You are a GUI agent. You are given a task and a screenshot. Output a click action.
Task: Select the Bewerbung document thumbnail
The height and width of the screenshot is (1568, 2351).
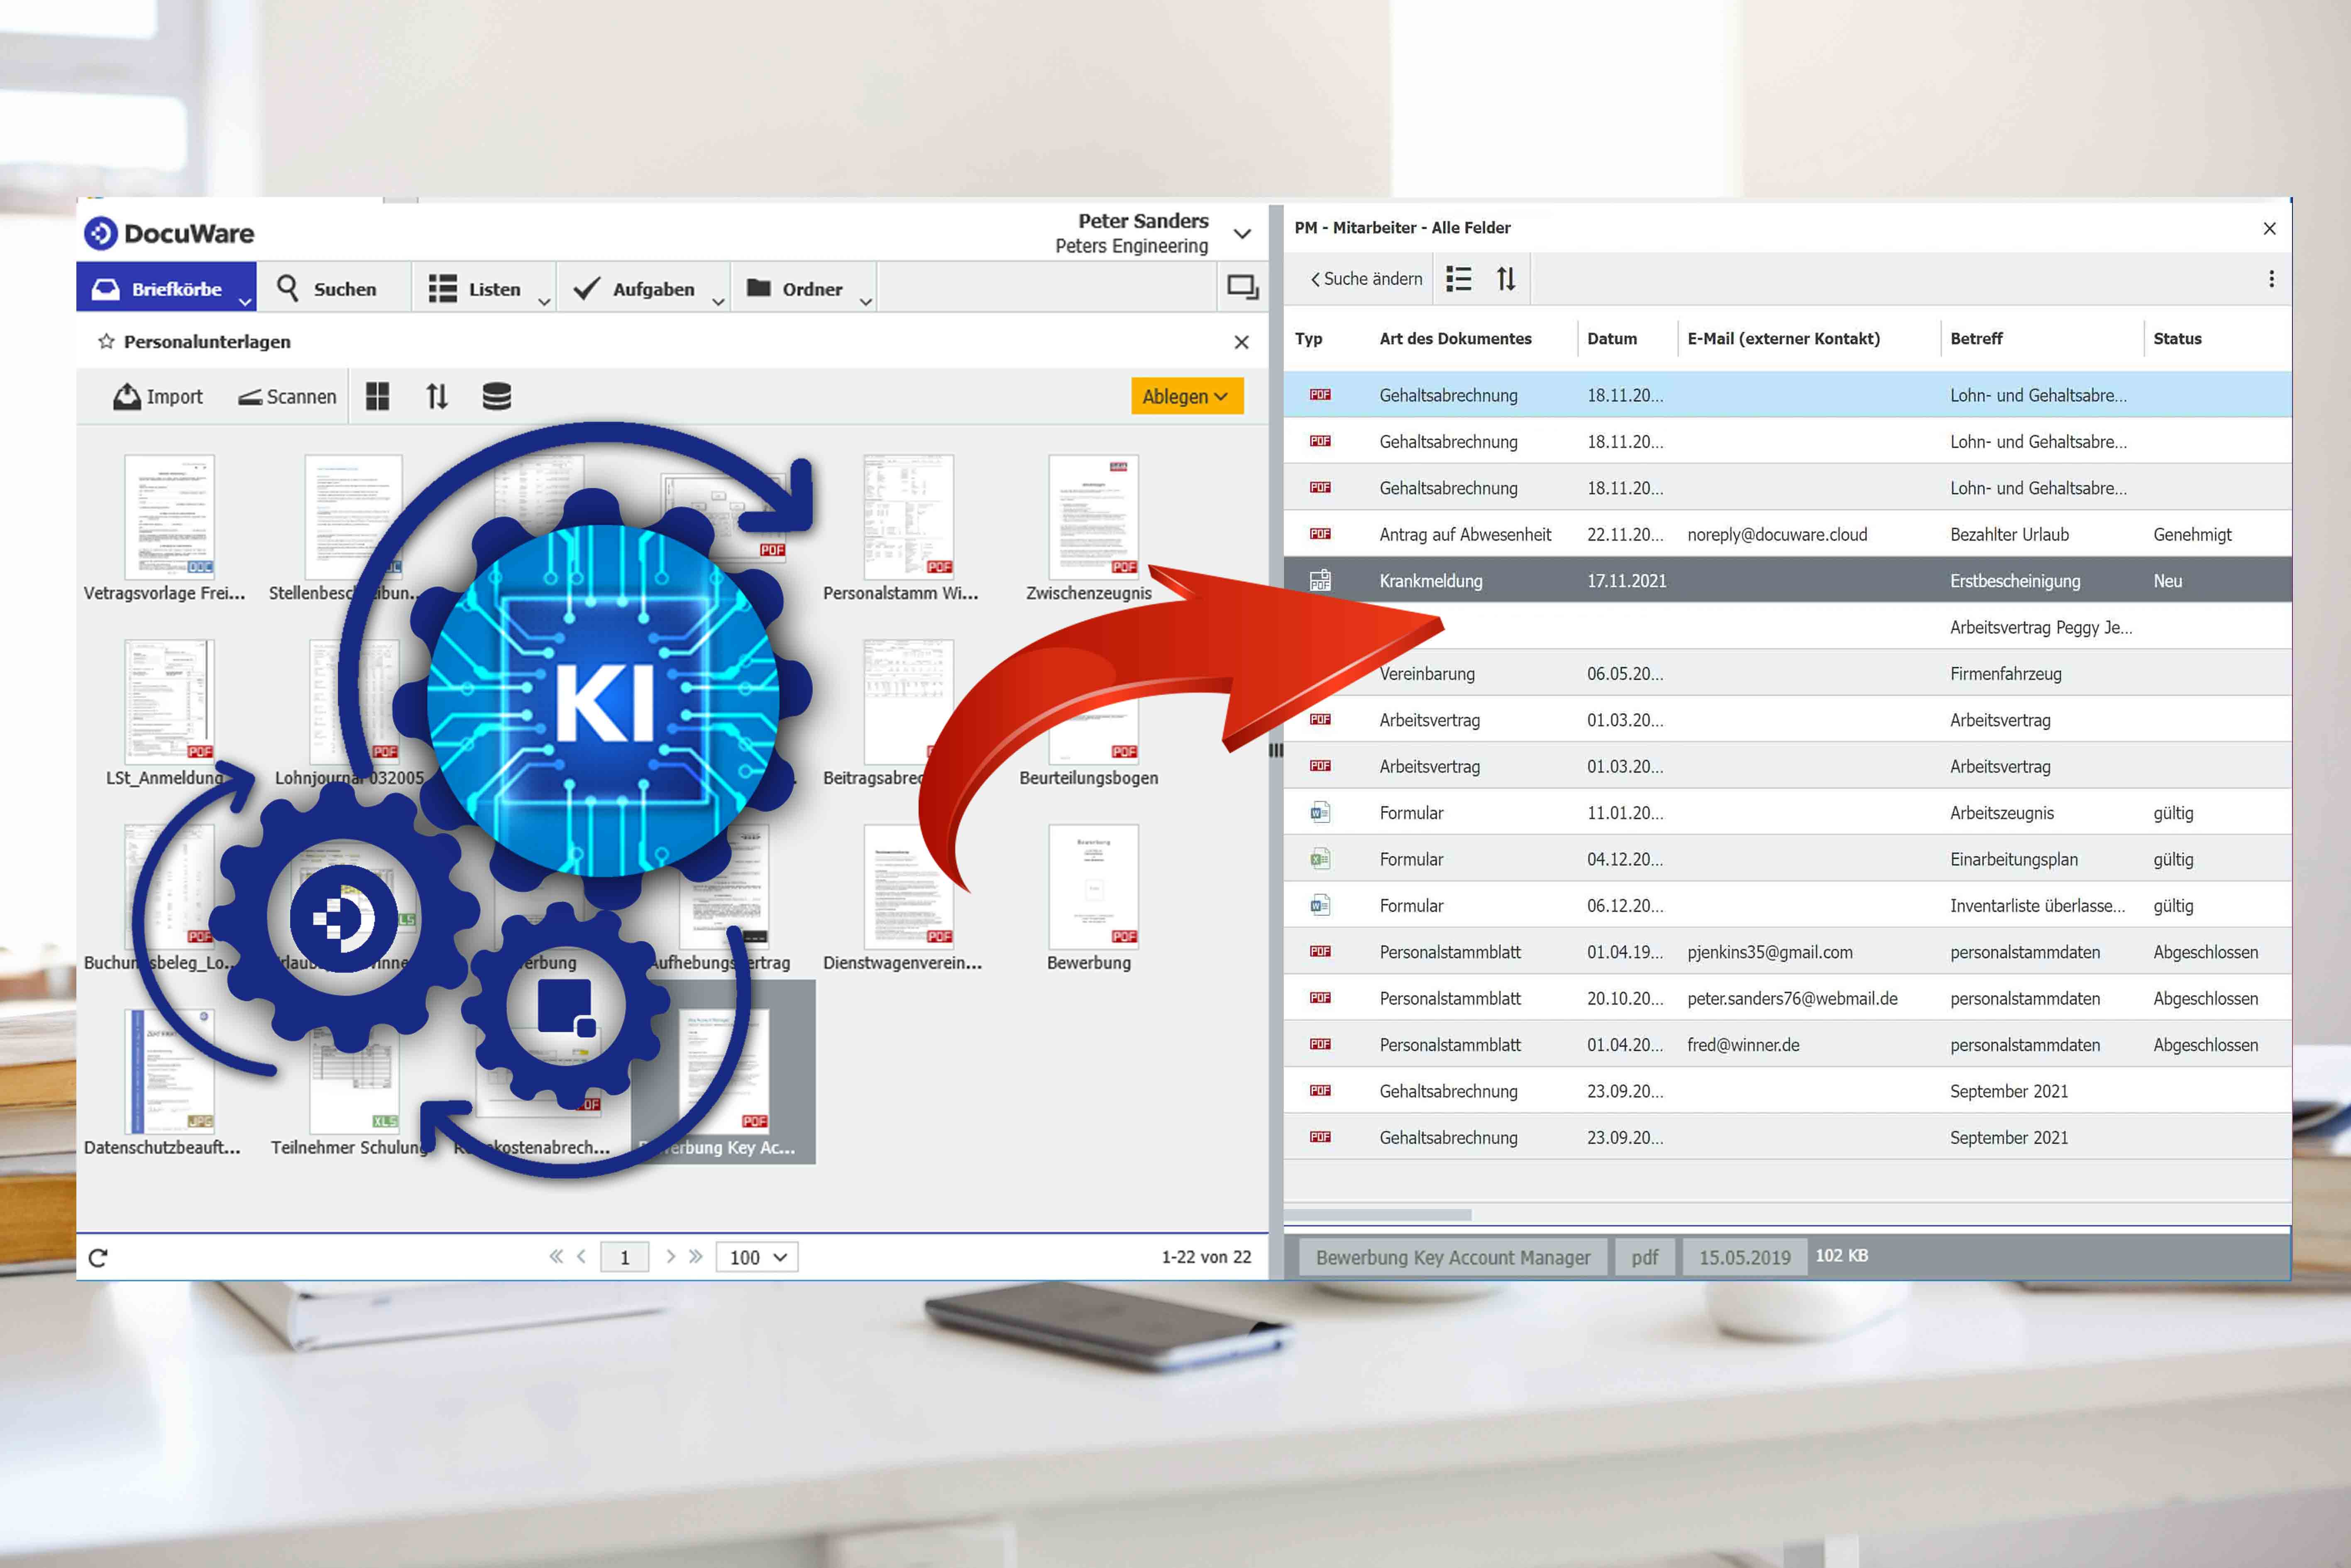coord(1092,886)
